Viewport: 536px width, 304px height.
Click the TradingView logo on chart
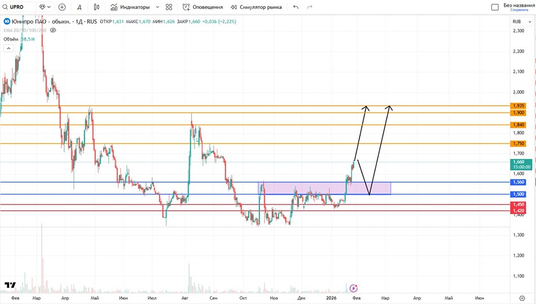10,285
